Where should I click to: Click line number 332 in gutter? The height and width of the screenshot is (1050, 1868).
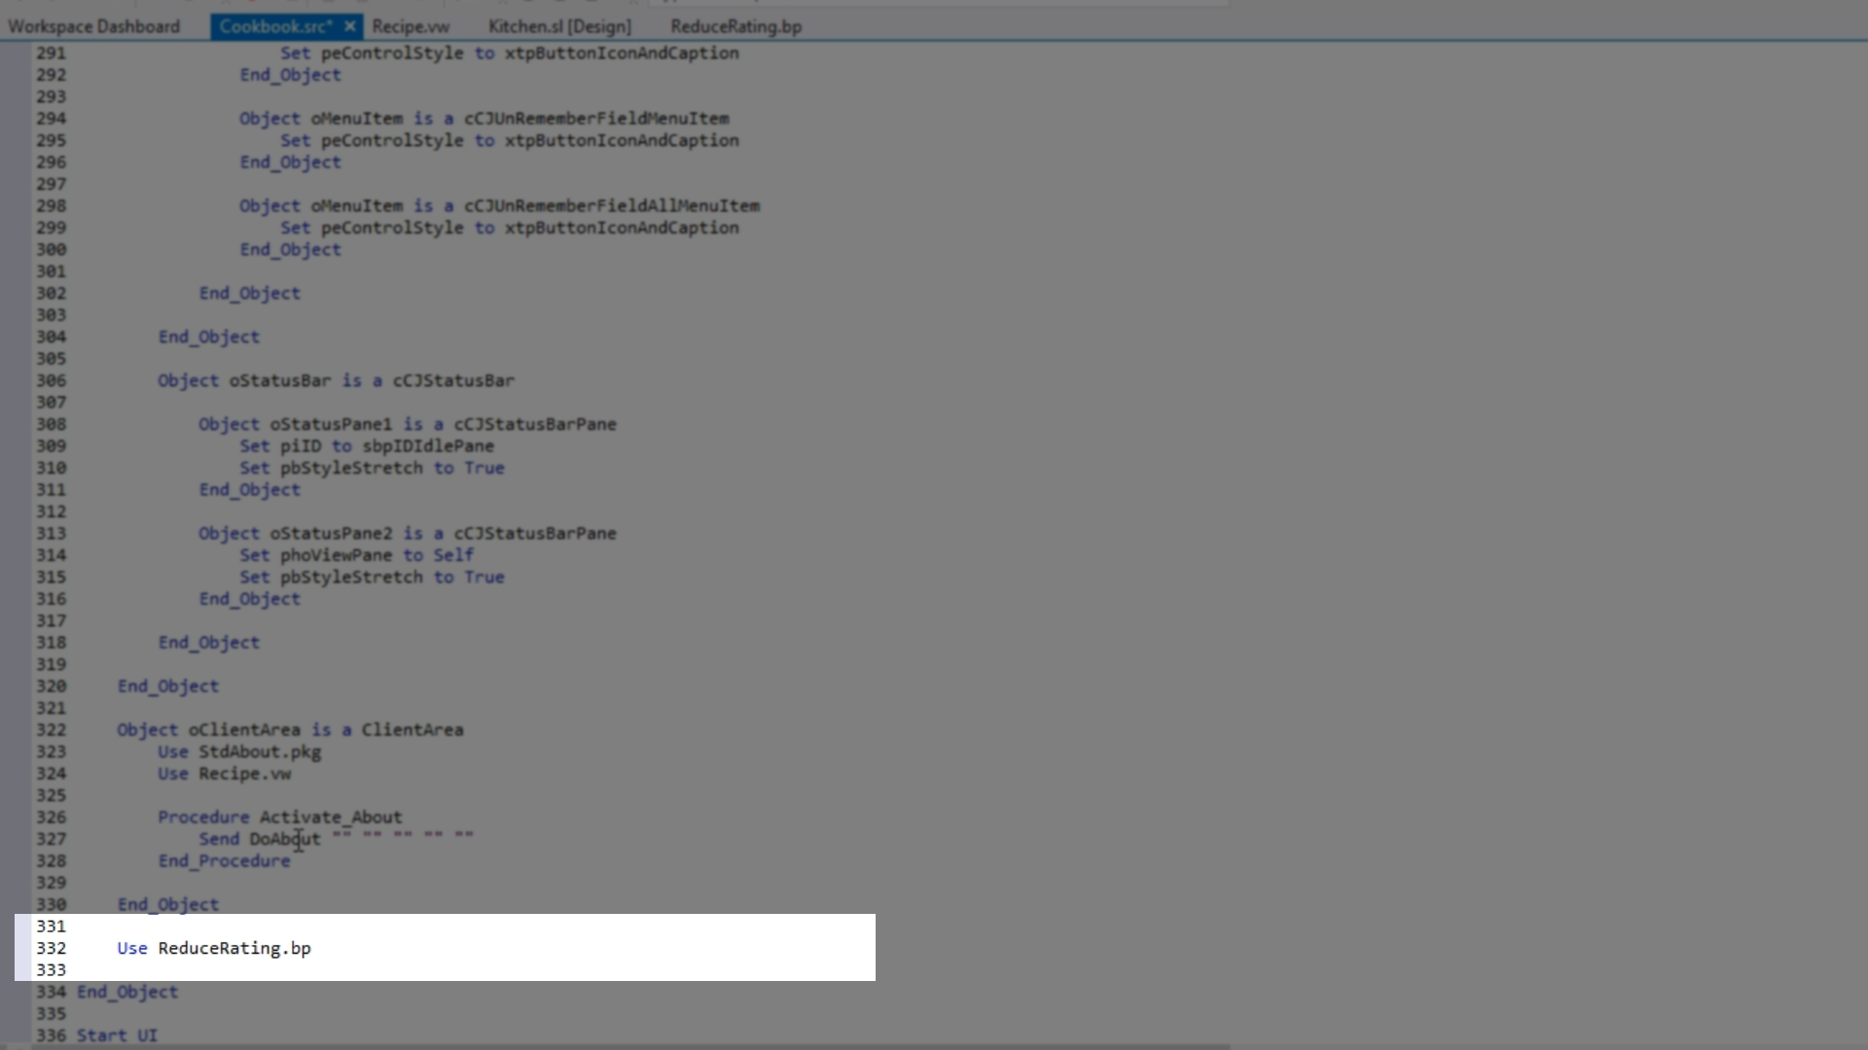[51, 948]
